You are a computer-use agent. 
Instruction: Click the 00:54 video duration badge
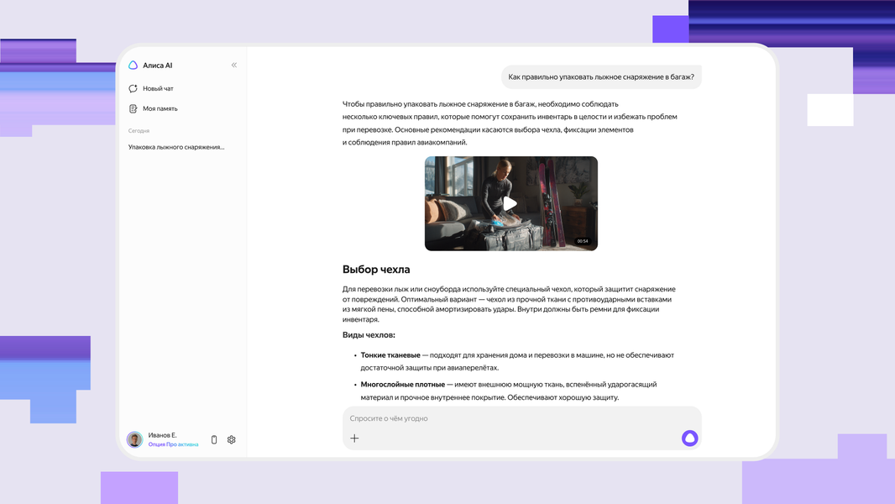click(x=582, y=241)
